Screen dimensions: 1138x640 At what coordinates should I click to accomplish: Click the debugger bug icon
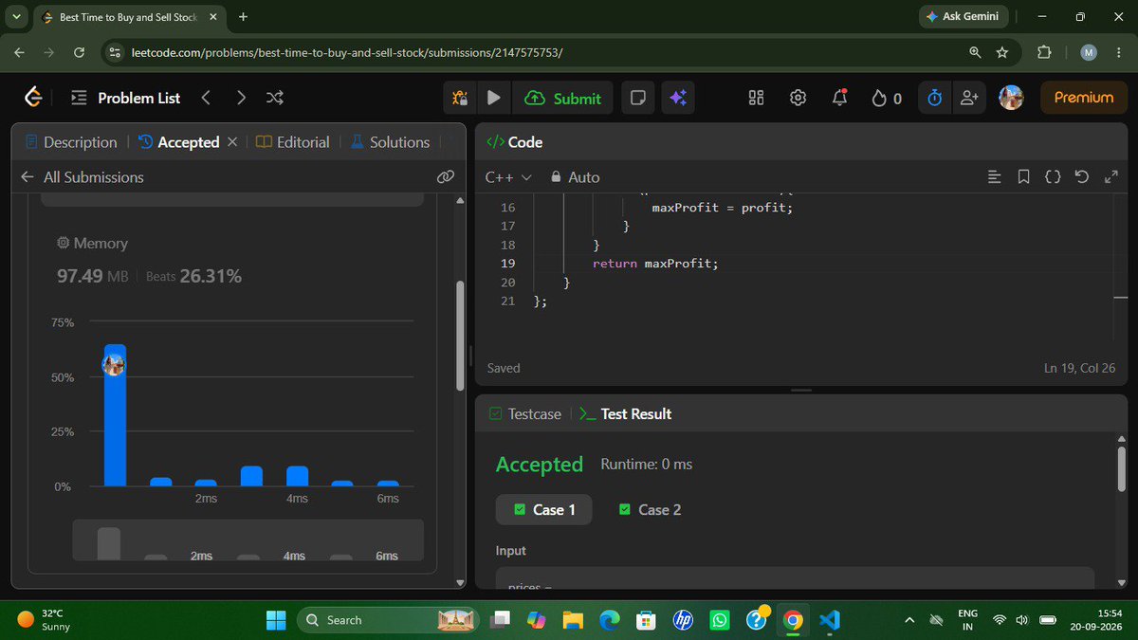click(461, 98)
